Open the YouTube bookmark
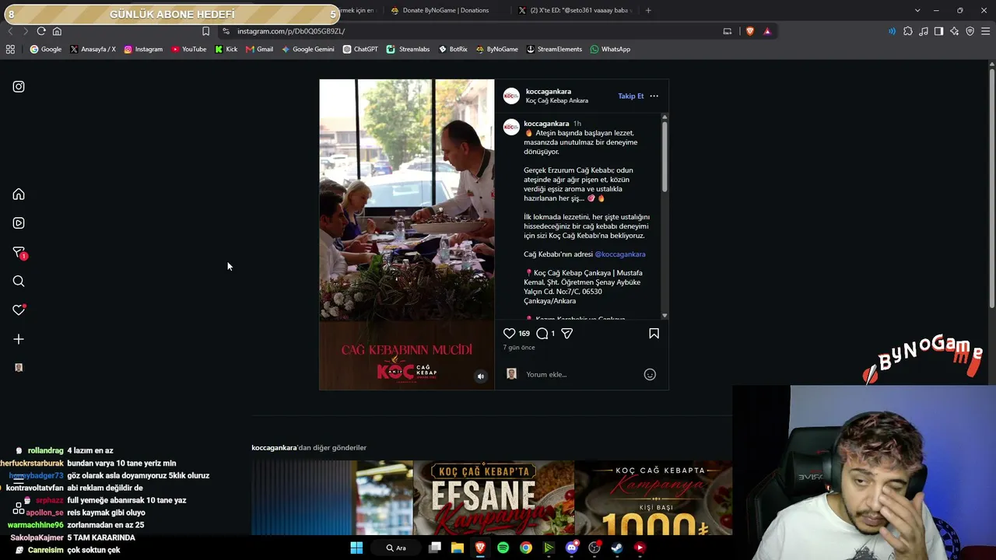 pos(188,49)
